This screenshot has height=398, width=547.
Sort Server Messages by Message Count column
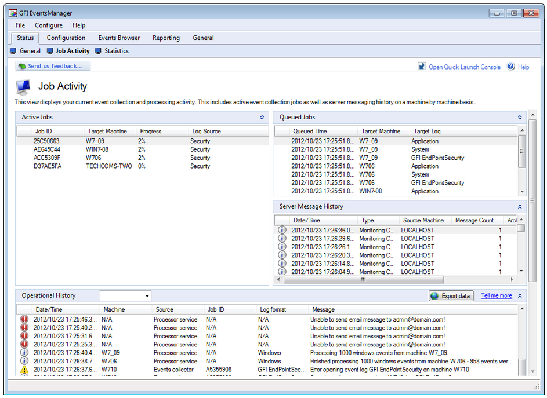click(x=477, y=221)
